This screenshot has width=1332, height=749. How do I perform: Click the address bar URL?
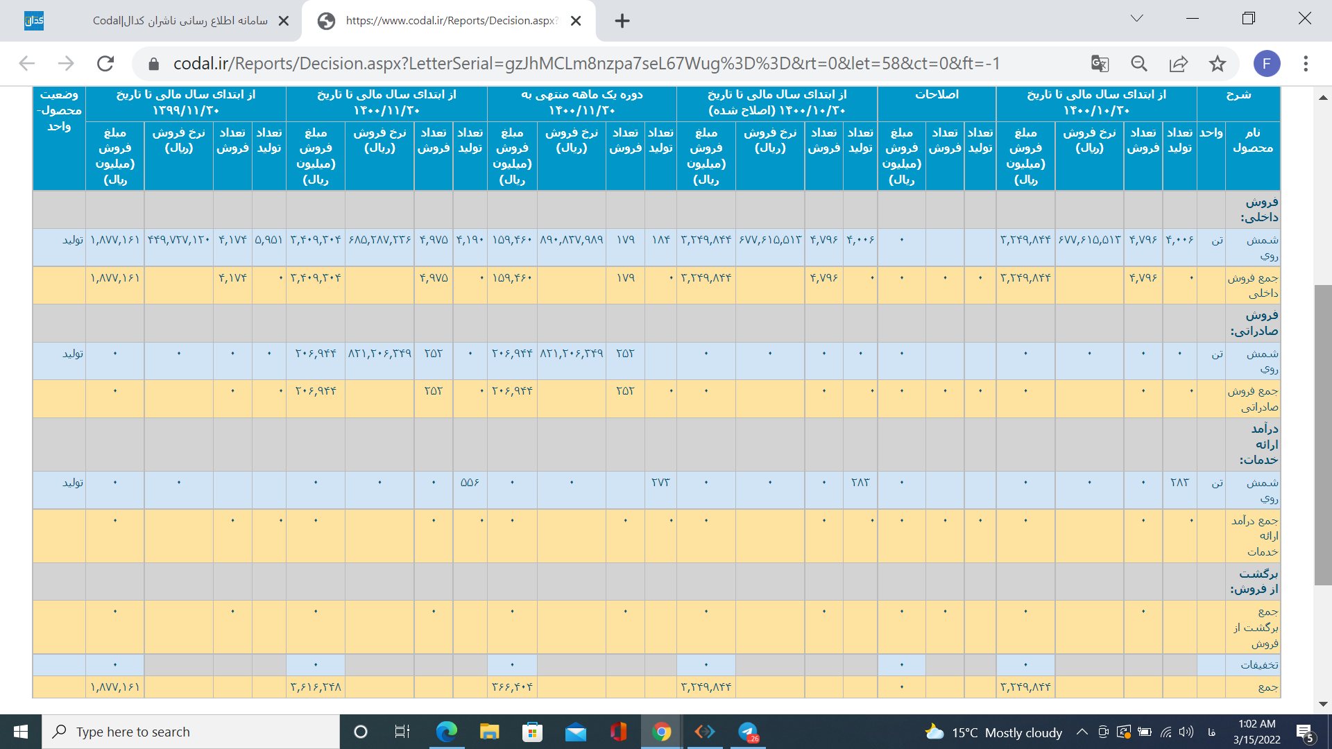pos(586,64)
